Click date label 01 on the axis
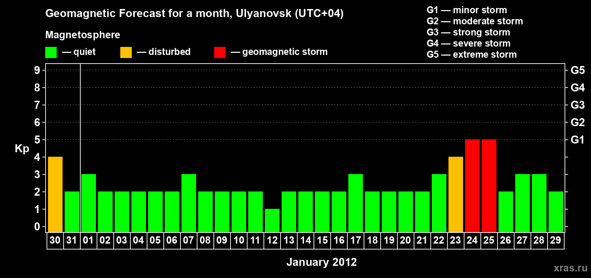This screenshot has height=278, width=591. (x=88, y=240)
